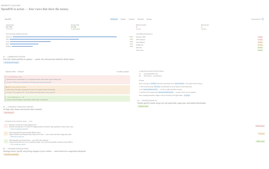Click the Annual spend $4.77M value

9,27
